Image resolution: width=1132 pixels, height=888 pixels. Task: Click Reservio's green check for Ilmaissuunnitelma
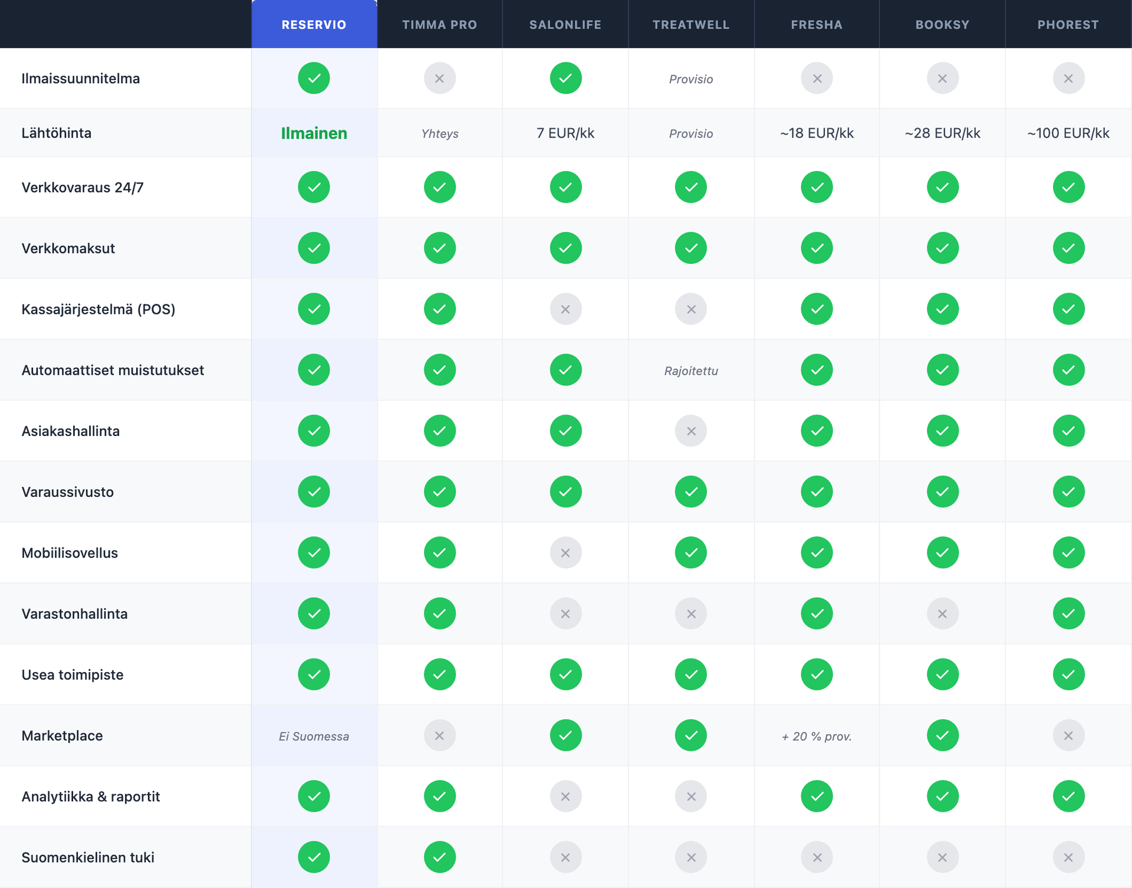pyautogui.click(x=314, y=78)
